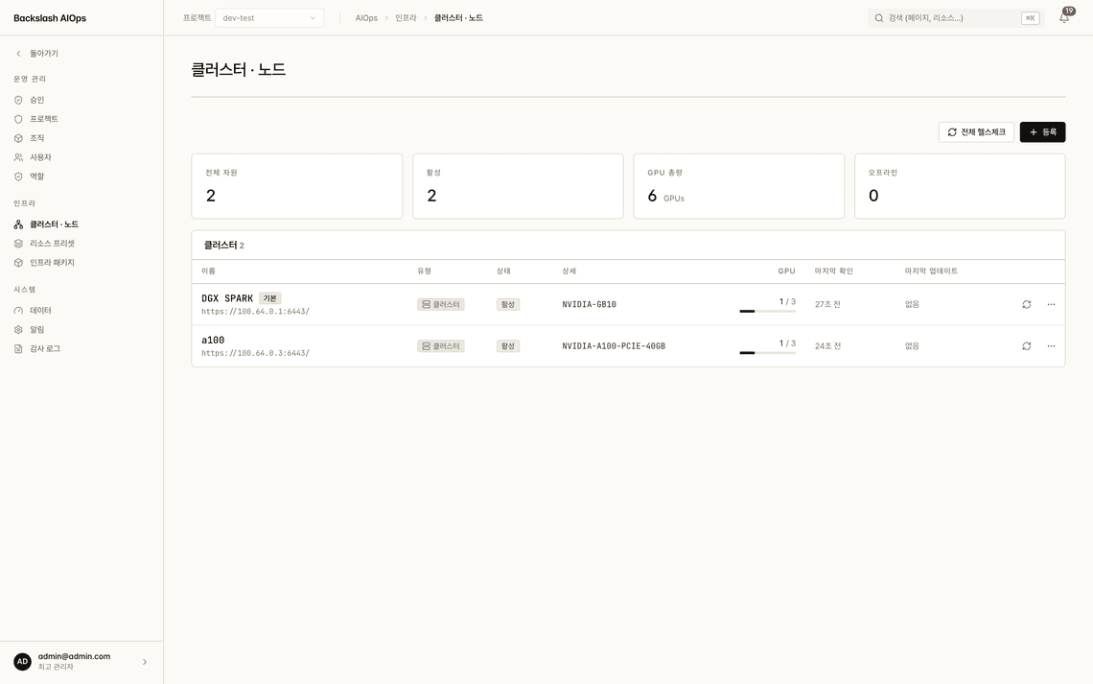Click the AD user avatar
This screenshot has width=1093, height=684.
22,662
